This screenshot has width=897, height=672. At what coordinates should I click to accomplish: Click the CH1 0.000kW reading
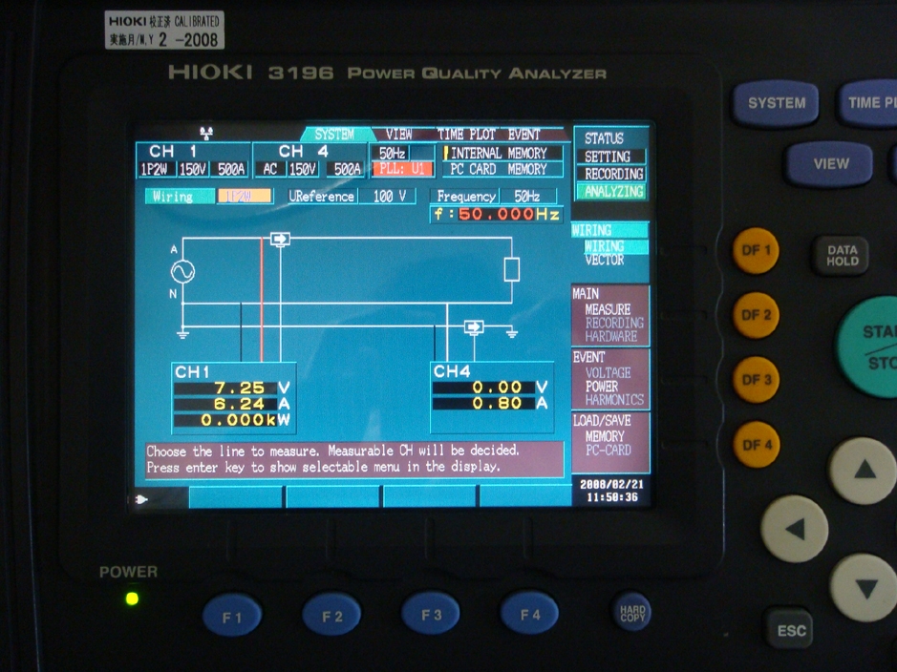[232, 420]
